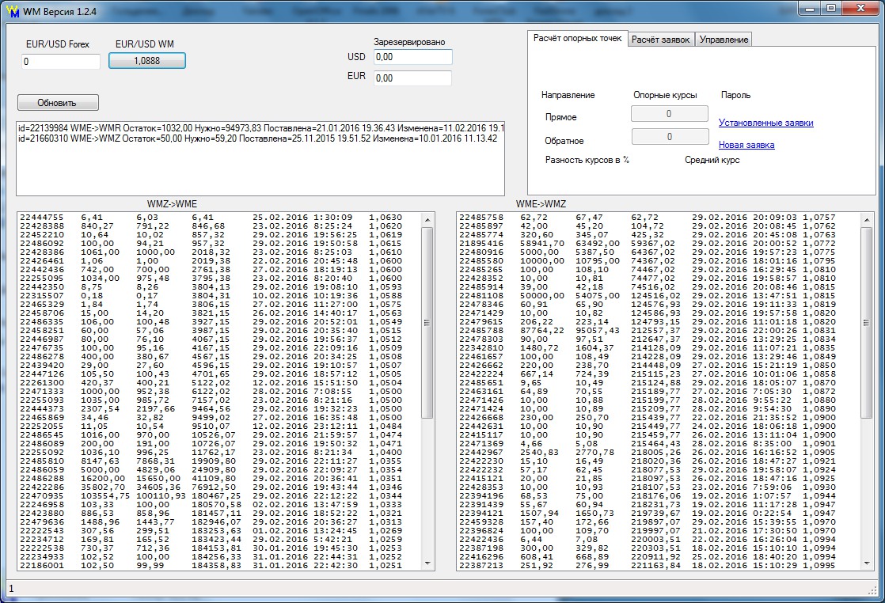Viewport: 885px width, 603px height.
Task: Click rate 1,0630 in WMZ->WME list
Action: [x=386, y=217]
